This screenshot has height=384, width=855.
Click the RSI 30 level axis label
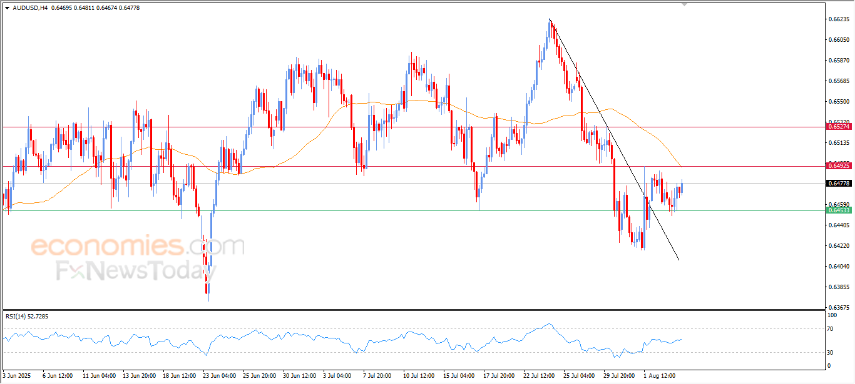pyautogui.click(x=831, y=353)
